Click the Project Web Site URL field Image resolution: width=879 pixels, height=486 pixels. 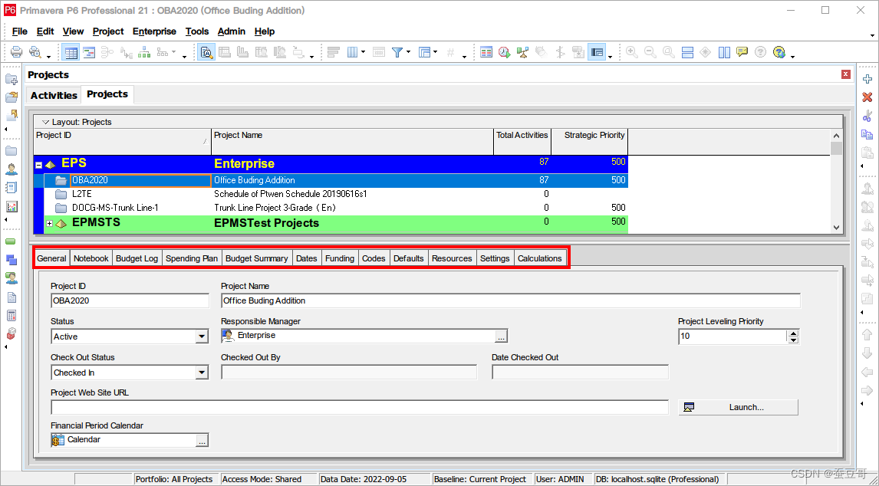coord(359,408)
